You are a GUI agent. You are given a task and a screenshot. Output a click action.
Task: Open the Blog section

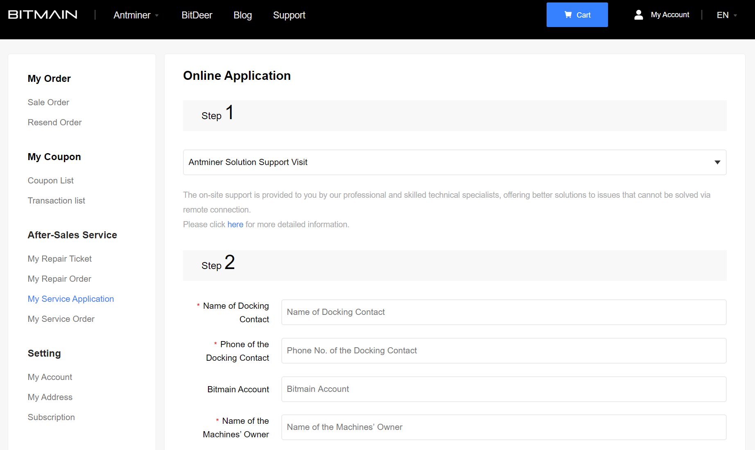[242, 15]
